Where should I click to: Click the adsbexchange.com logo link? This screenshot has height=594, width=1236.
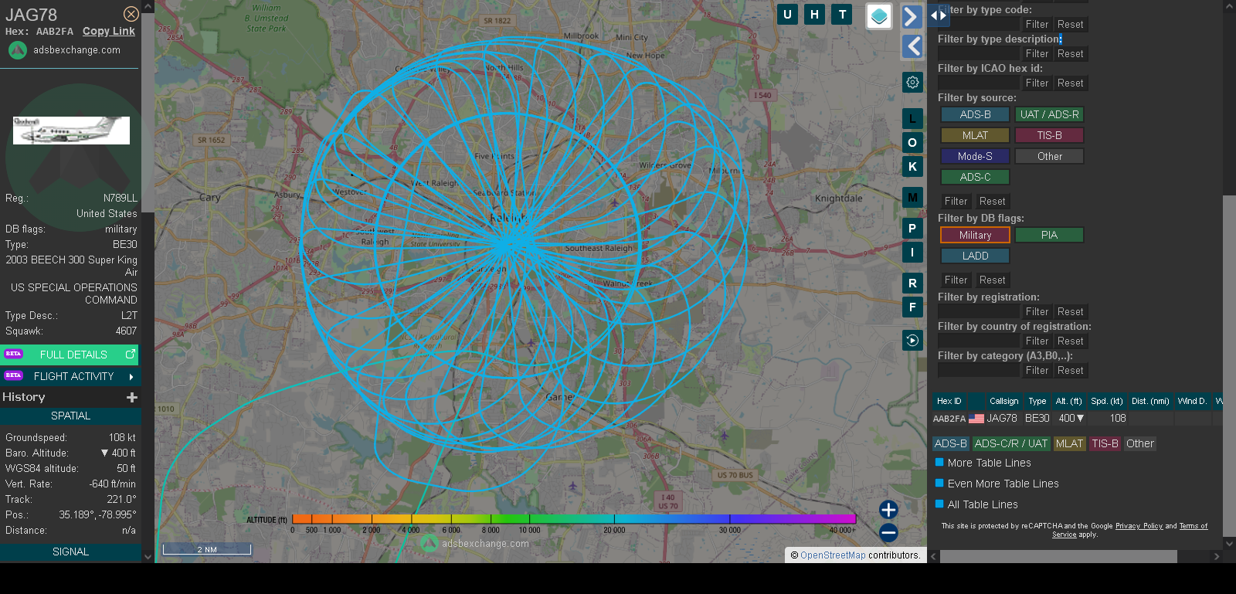[64, 50]
